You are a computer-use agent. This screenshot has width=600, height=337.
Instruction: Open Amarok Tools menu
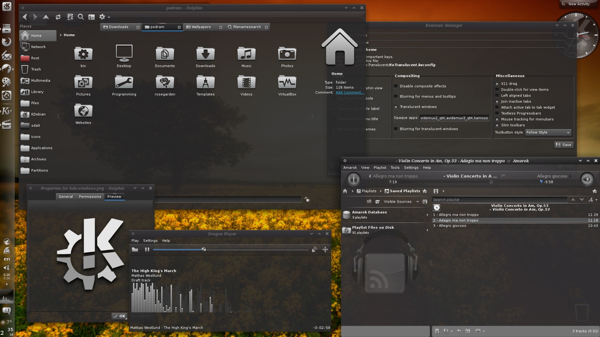point(395,168)
